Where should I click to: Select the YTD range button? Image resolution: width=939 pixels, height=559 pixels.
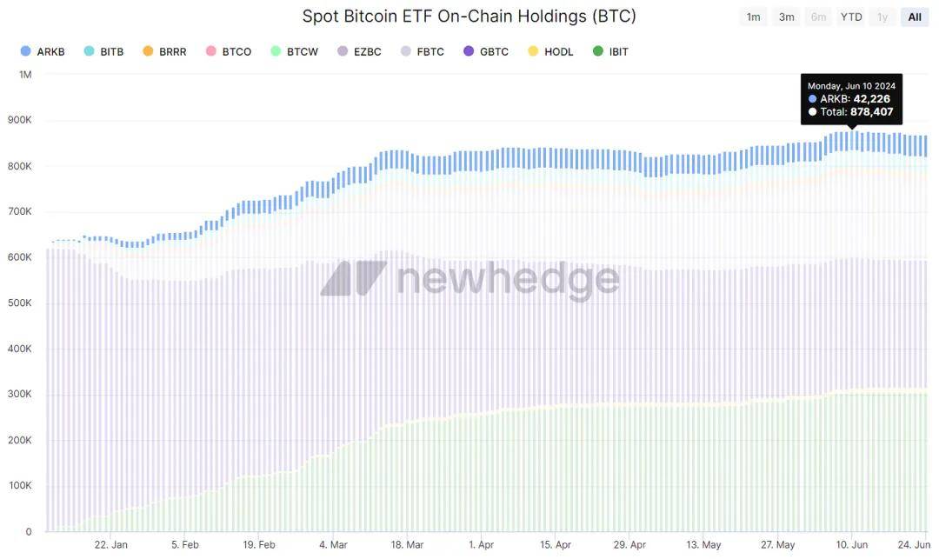tap(851, 17)
